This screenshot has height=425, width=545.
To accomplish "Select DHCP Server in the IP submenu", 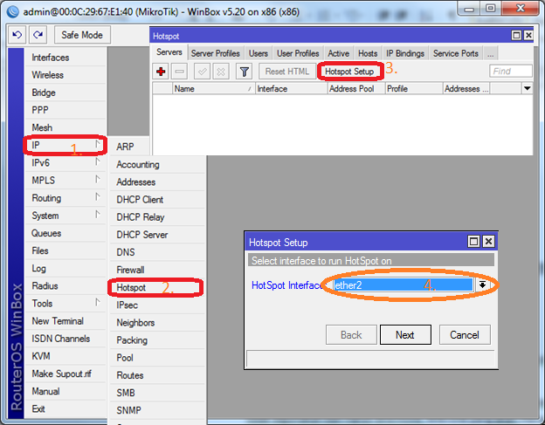I will 157,235.
